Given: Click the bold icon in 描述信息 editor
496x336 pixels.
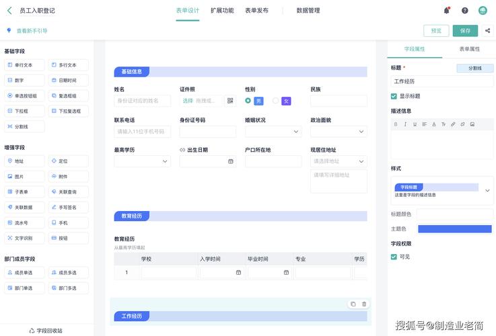Looking at the screenshot, I should point(396,124).
